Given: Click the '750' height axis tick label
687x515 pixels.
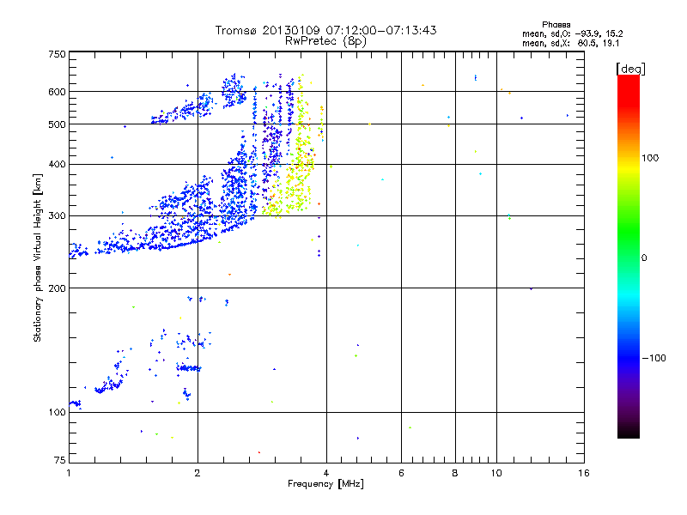Looking at the screenshot, I should 57,54.
